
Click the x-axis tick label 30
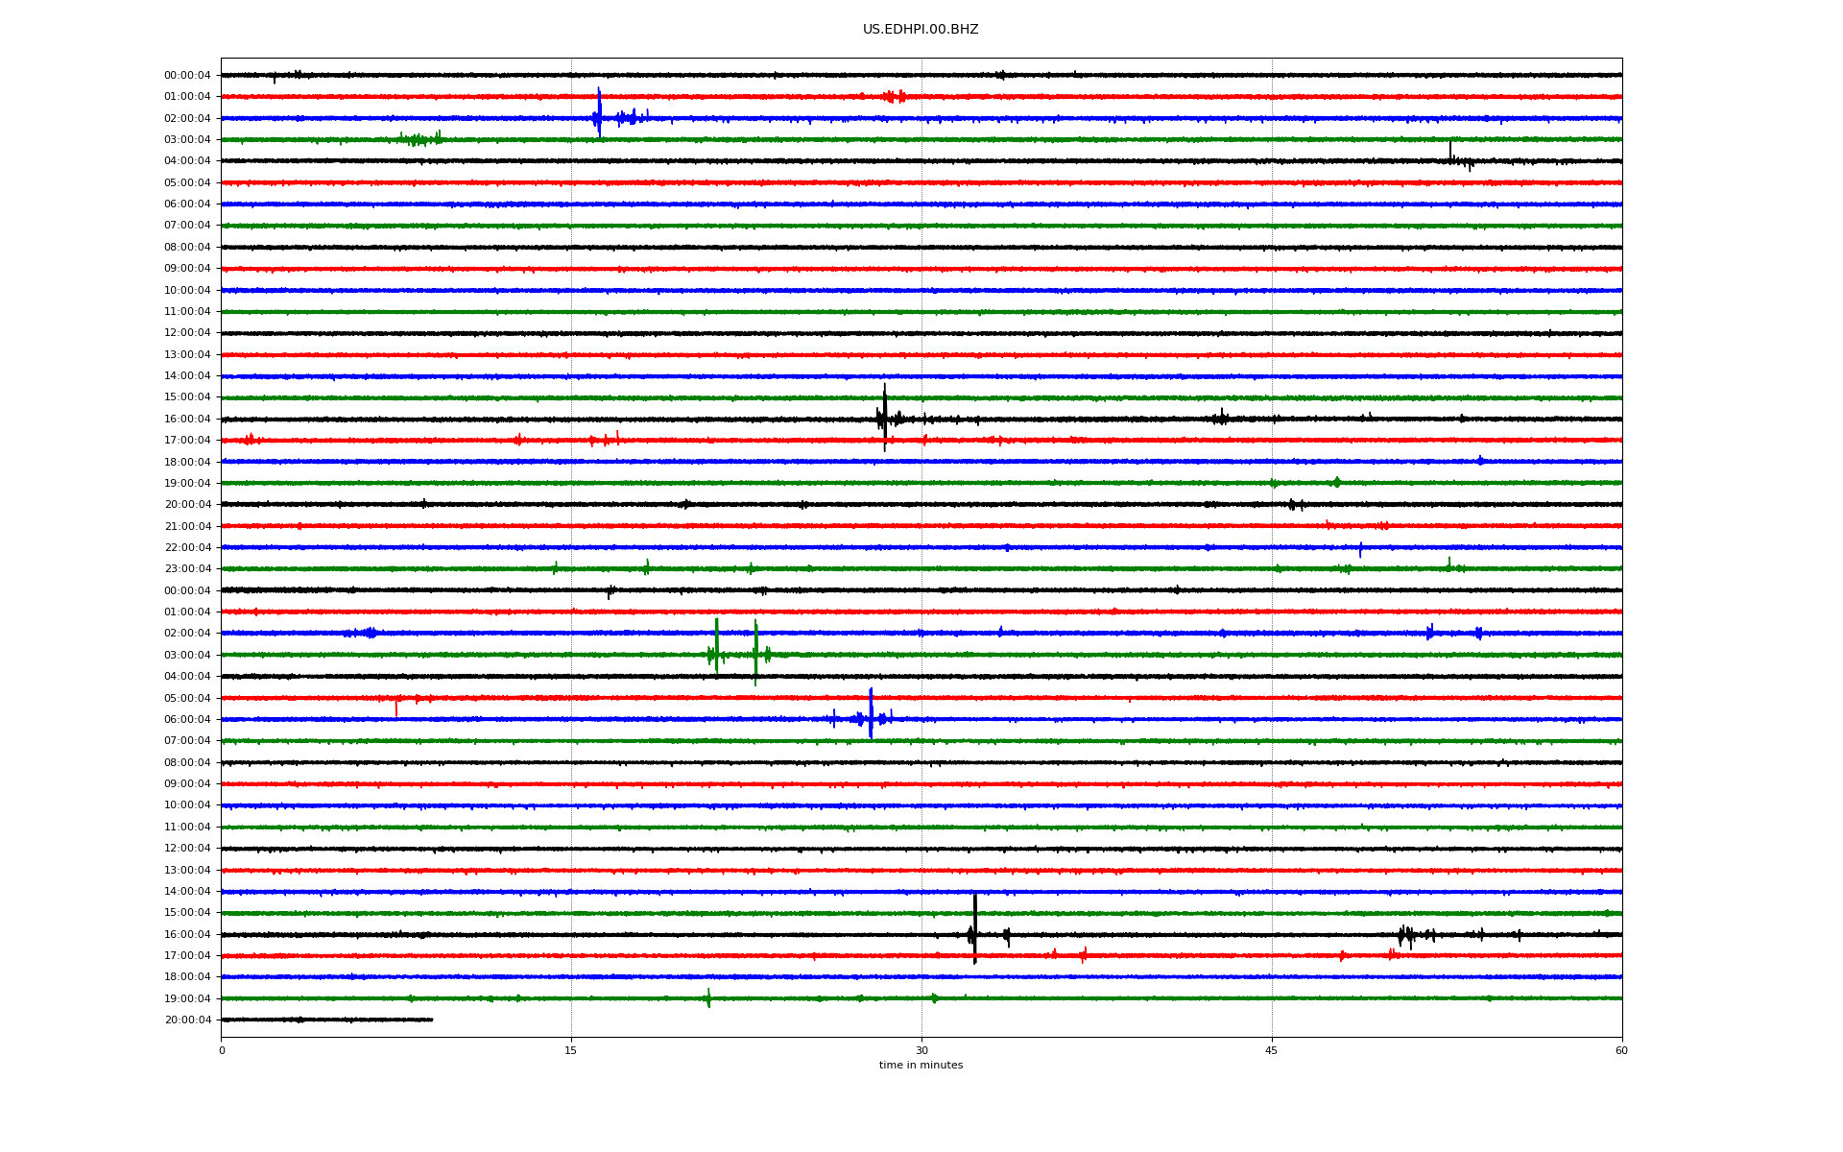(921, 1050)
